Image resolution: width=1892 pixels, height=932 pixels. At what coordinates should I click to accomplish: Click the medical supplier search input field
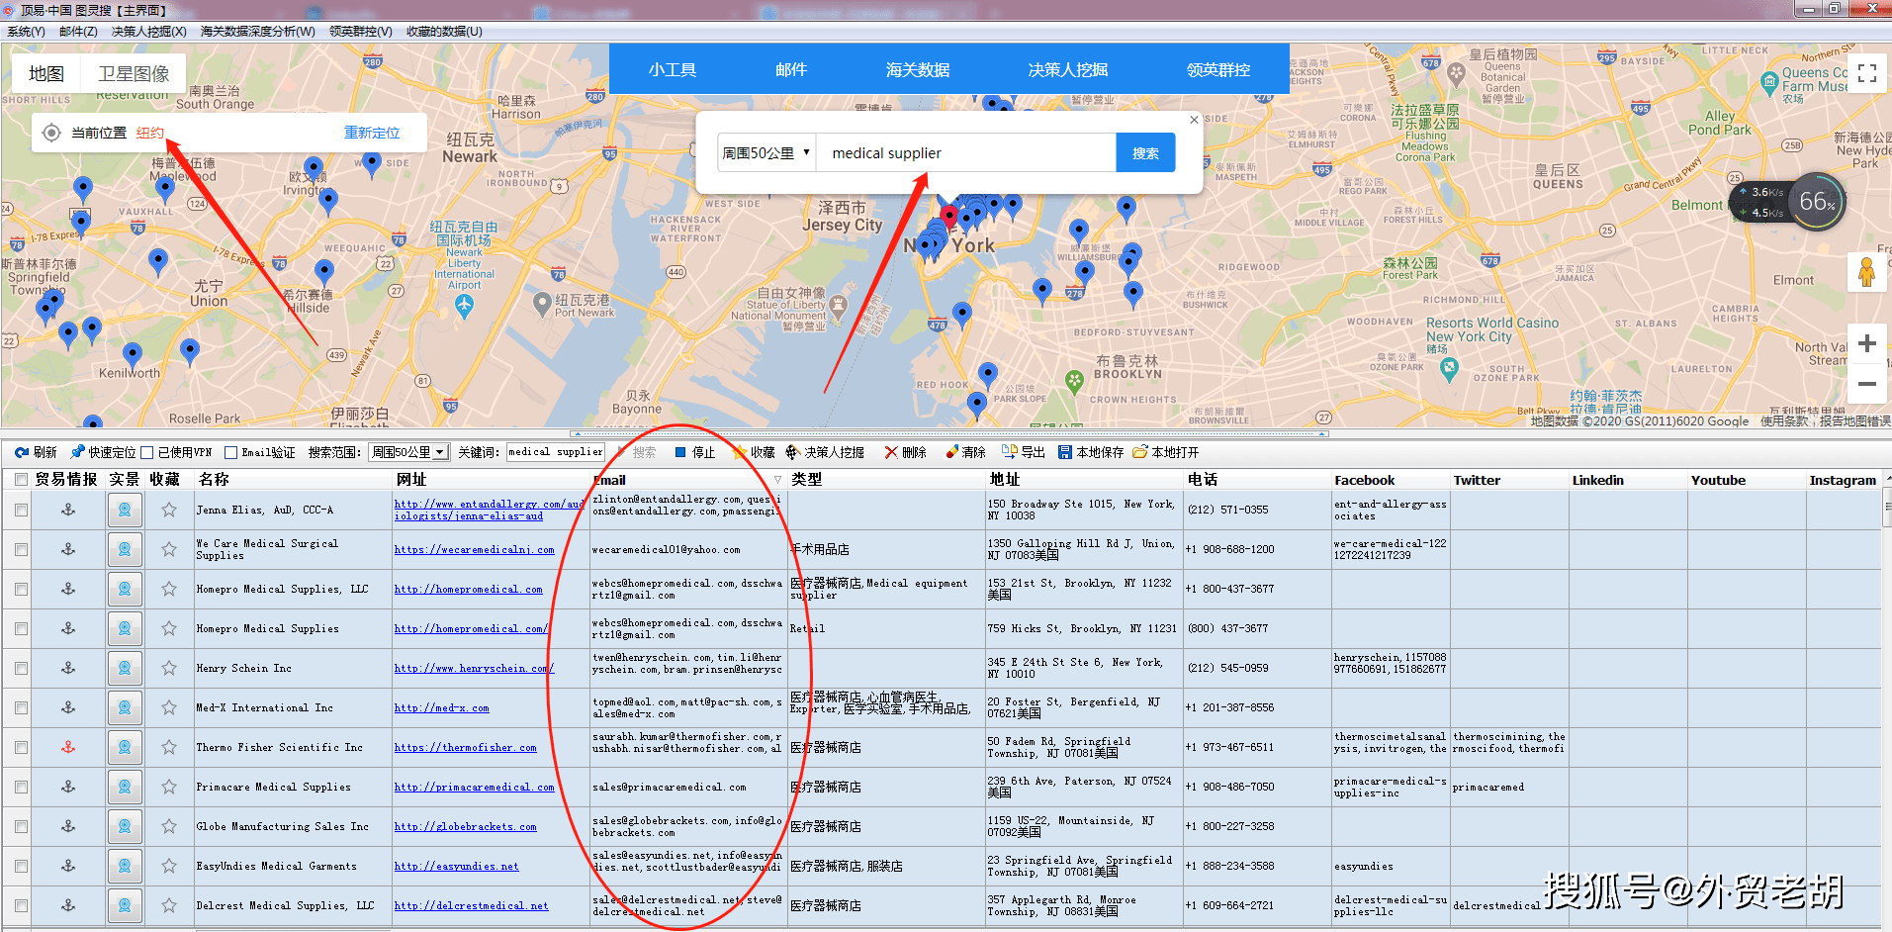pyautogui.click(x=966, y=153)
